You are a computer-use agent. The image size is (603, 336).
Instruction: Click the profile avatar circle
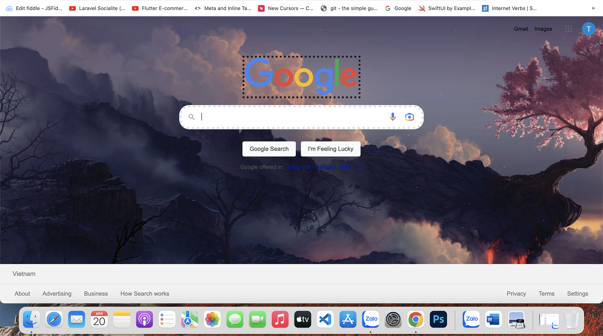coord(589,29)
